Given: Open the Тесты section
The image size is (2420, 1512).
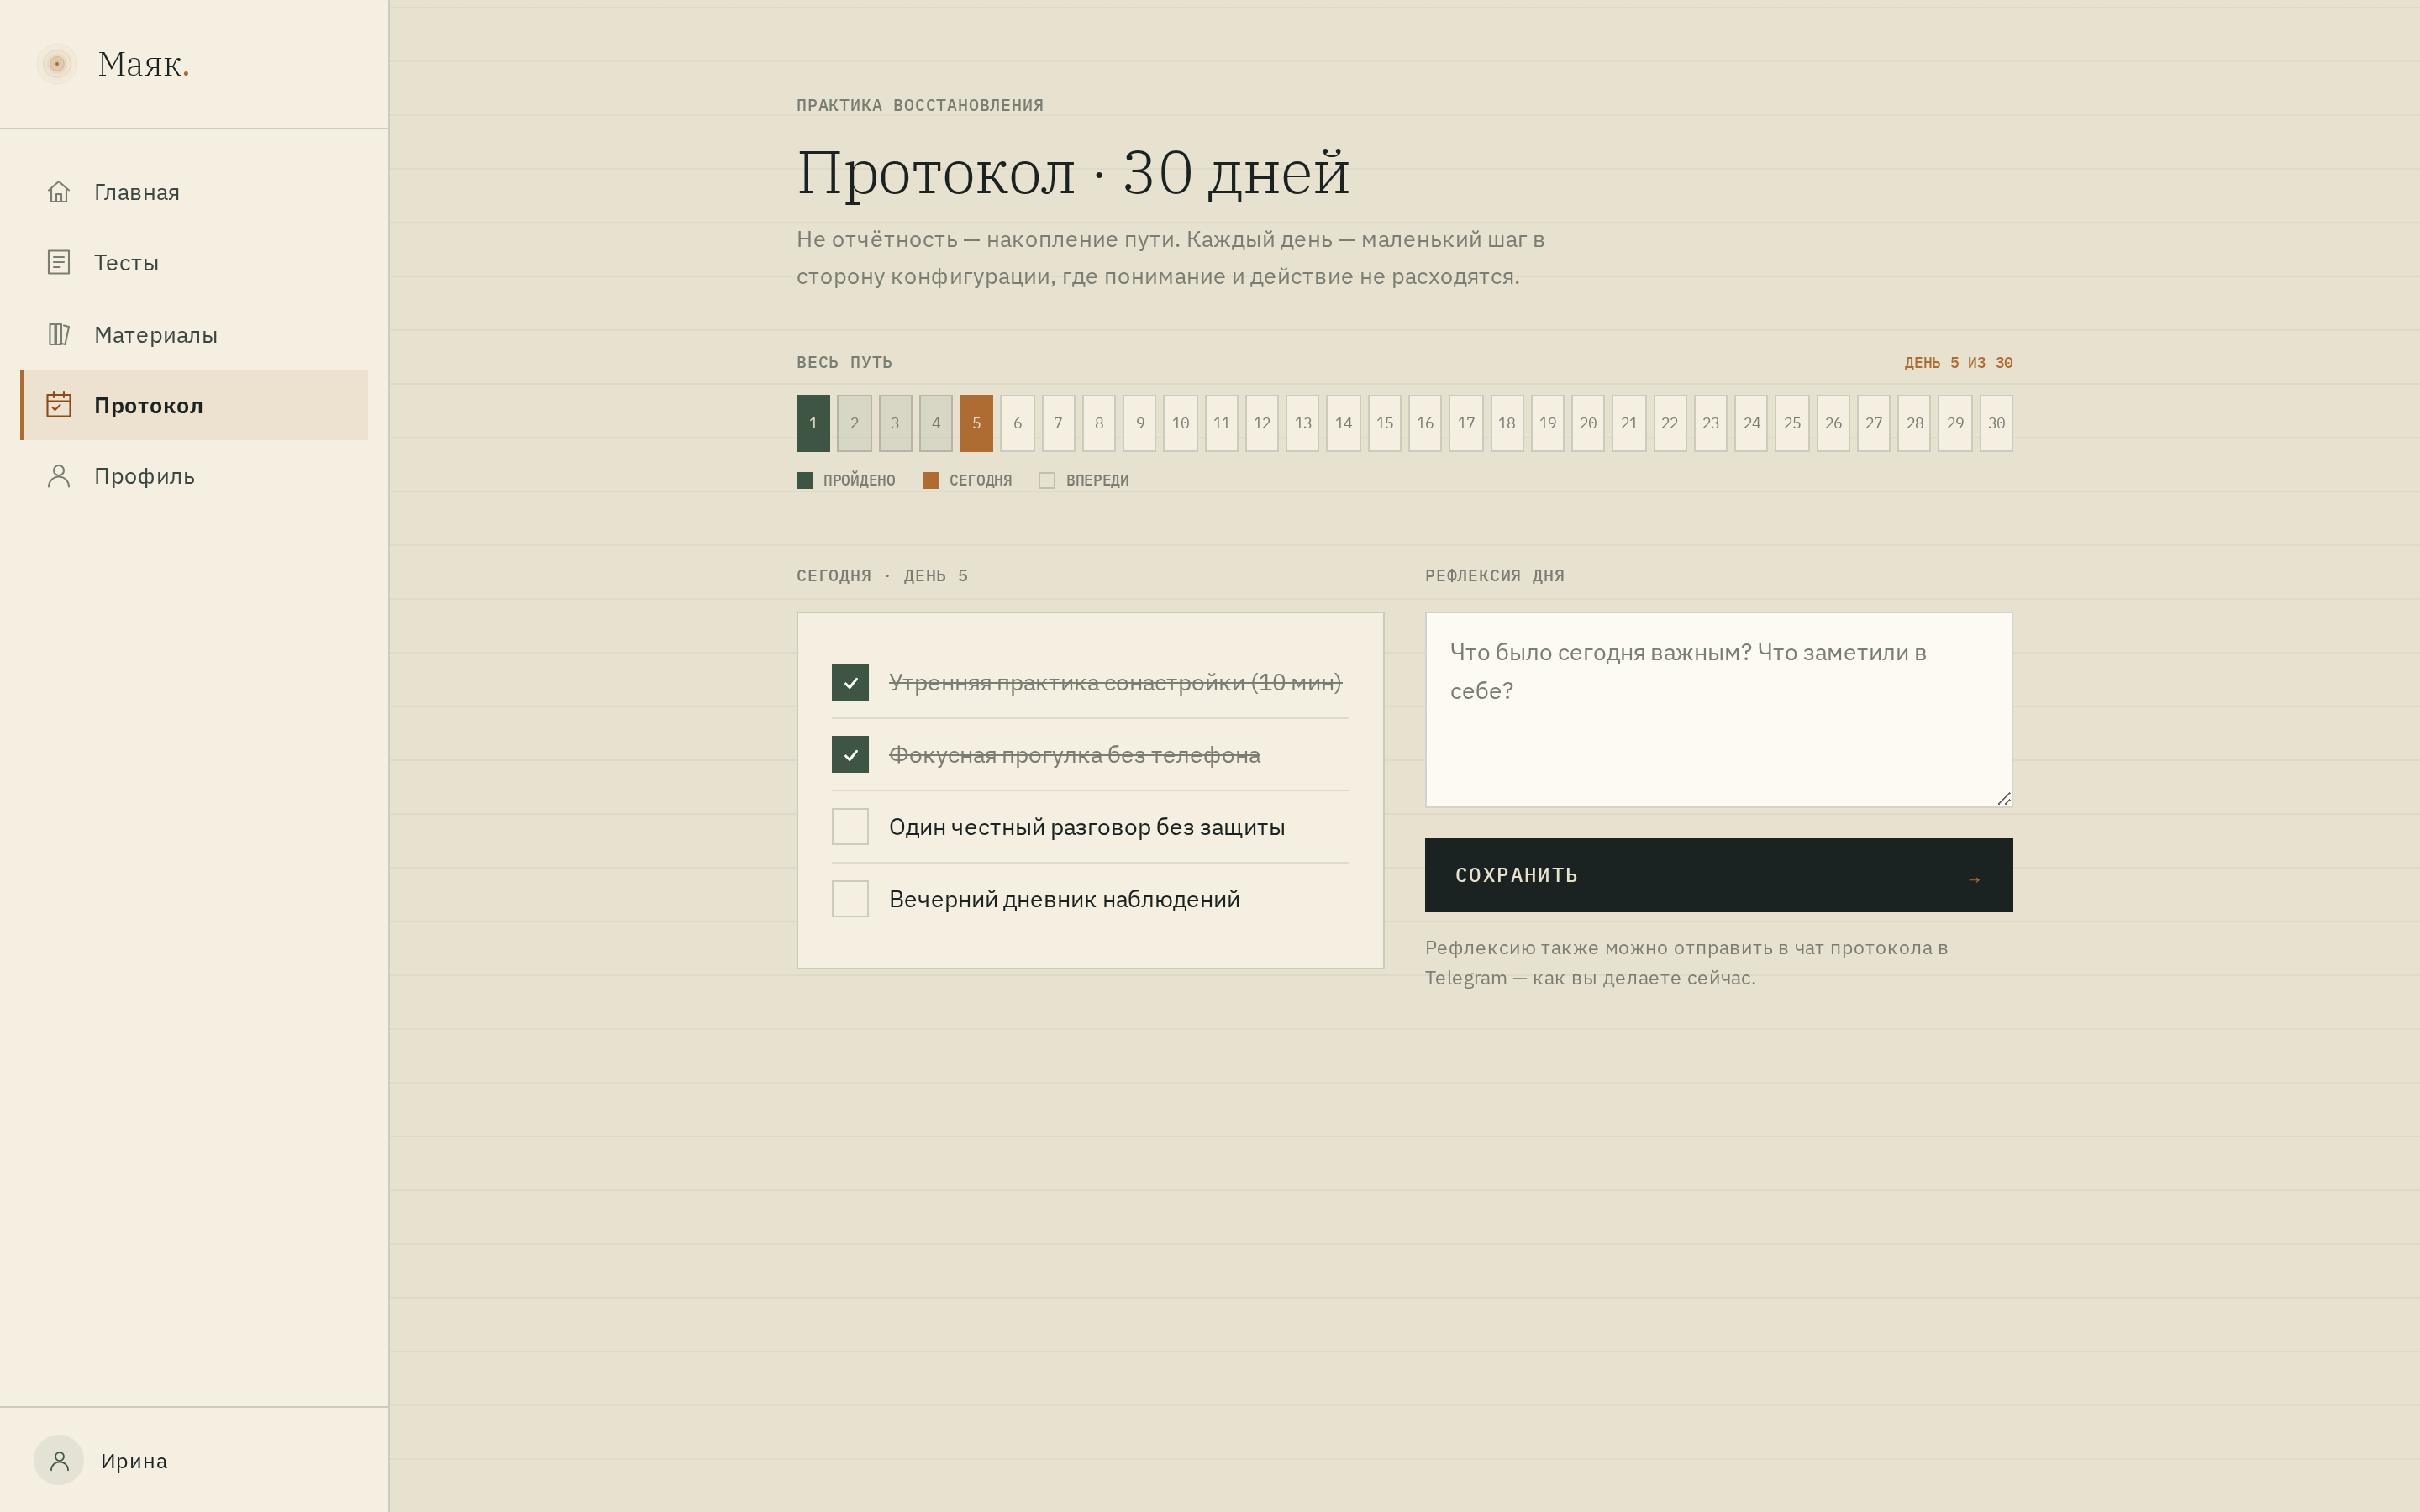Looking at the screenshot, I should tap(194, 263).
